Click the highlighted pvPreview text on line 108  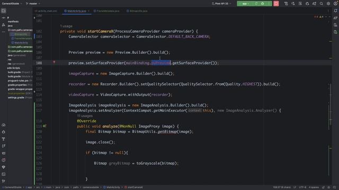[161, 63]
